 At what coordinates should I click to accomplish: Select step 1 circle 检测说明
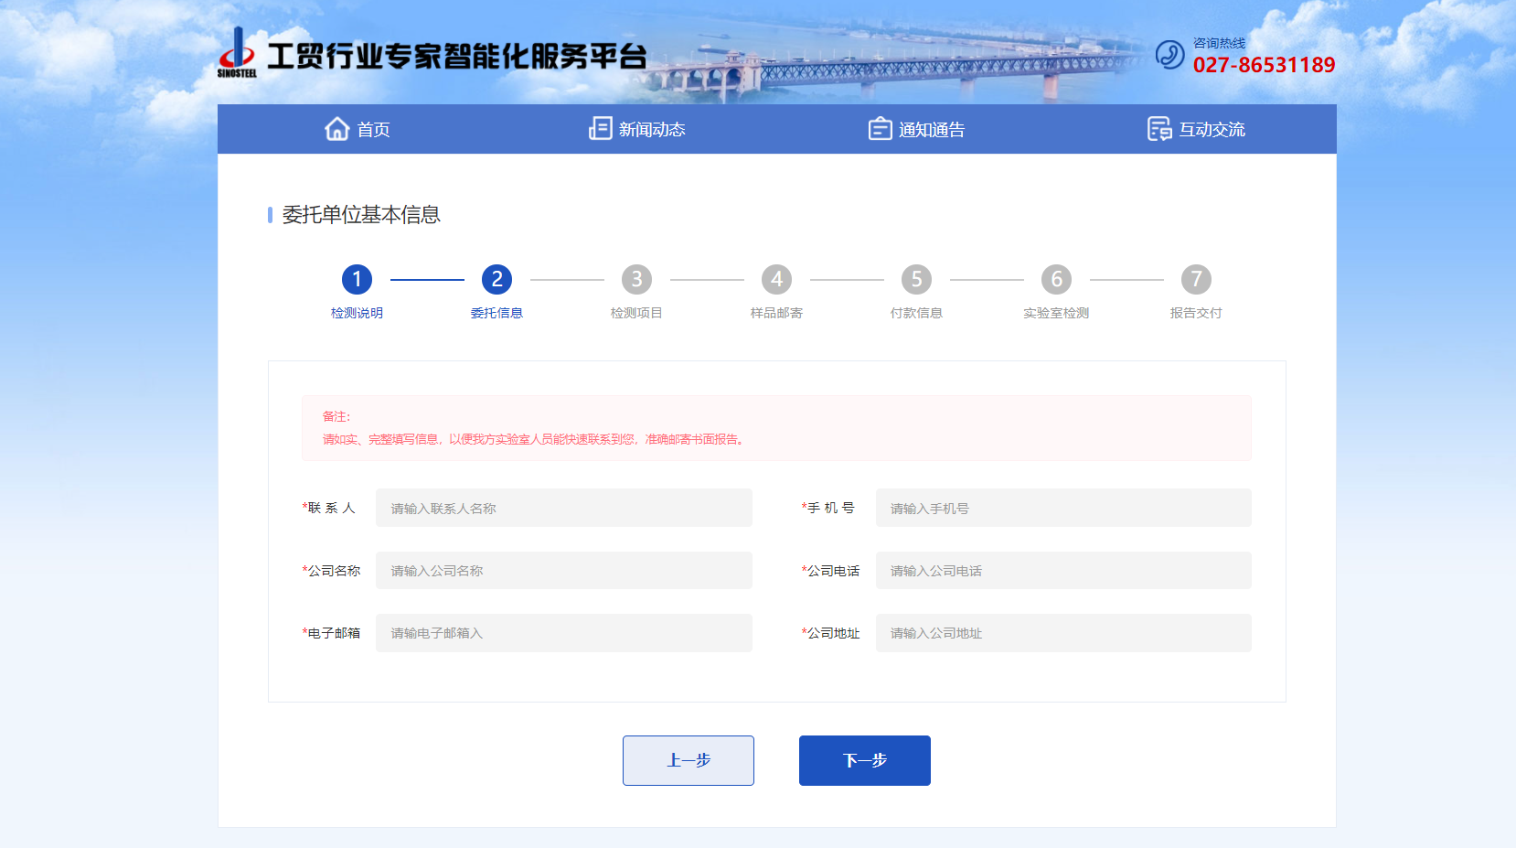(x=357, y=279)
